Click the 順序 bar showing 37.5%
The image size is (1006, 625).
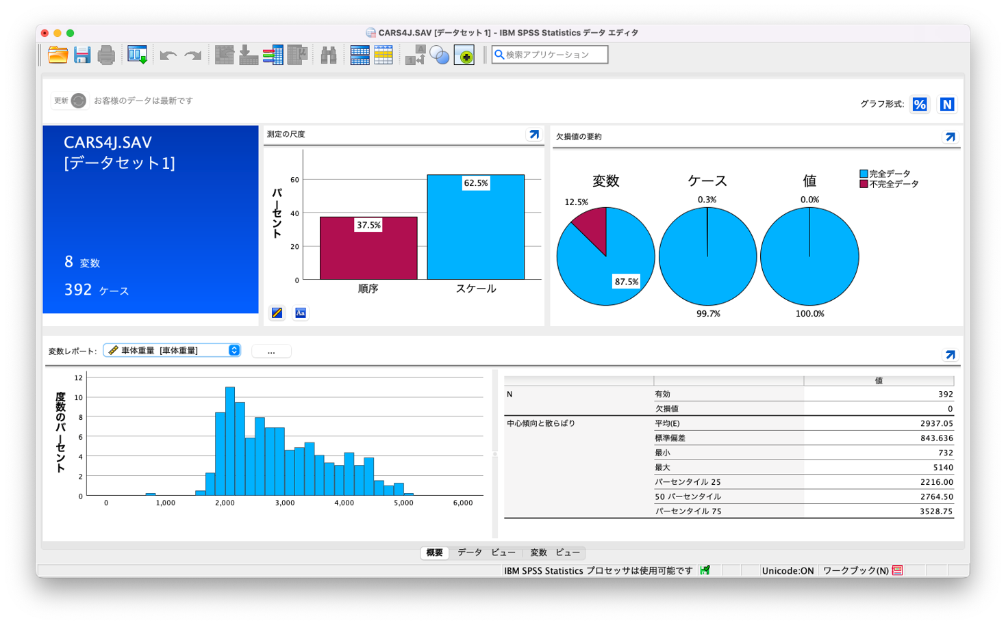pos(368,248)
